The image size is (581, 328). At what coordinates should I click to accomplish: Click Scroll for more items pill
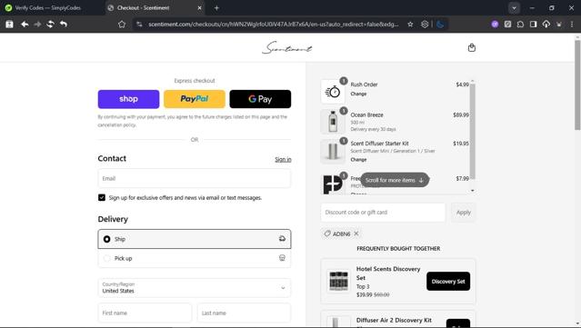click(395, 180)
